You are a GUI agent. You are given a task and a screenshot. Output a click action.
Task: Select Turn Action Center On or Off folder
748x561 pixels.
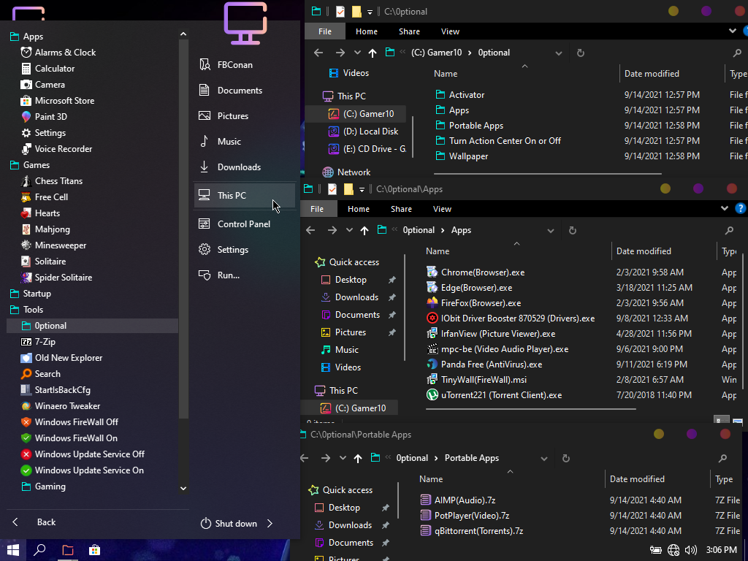[505, 141]
